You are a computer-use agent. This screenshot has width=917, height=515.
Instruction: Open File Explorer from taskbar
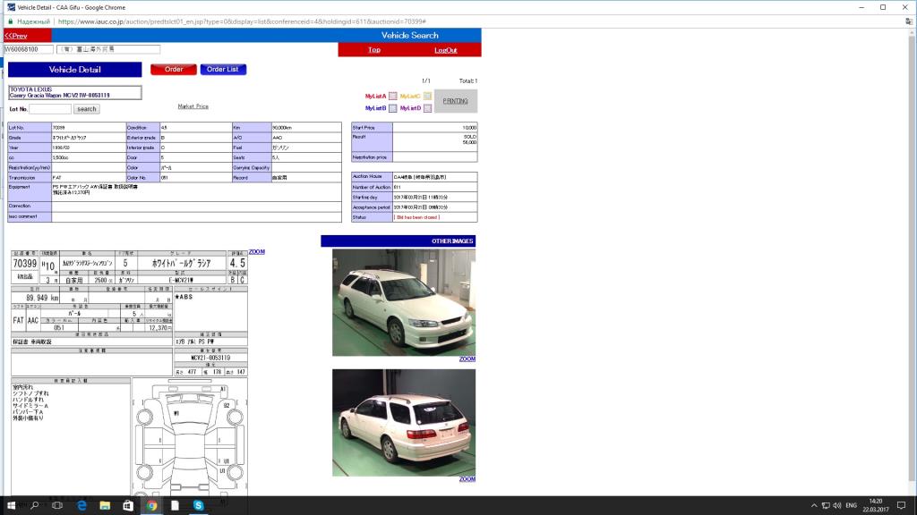click(x=105, y=505)
